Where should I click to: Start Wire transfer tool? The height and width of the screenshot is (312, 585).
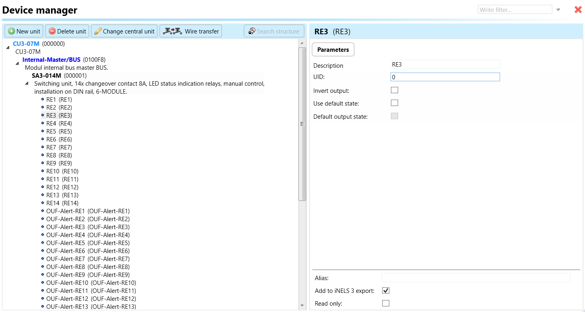tap(191, 31)
